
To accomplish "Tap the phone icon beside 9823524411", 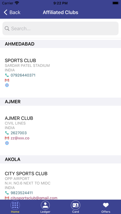I will tap(7, 193).
